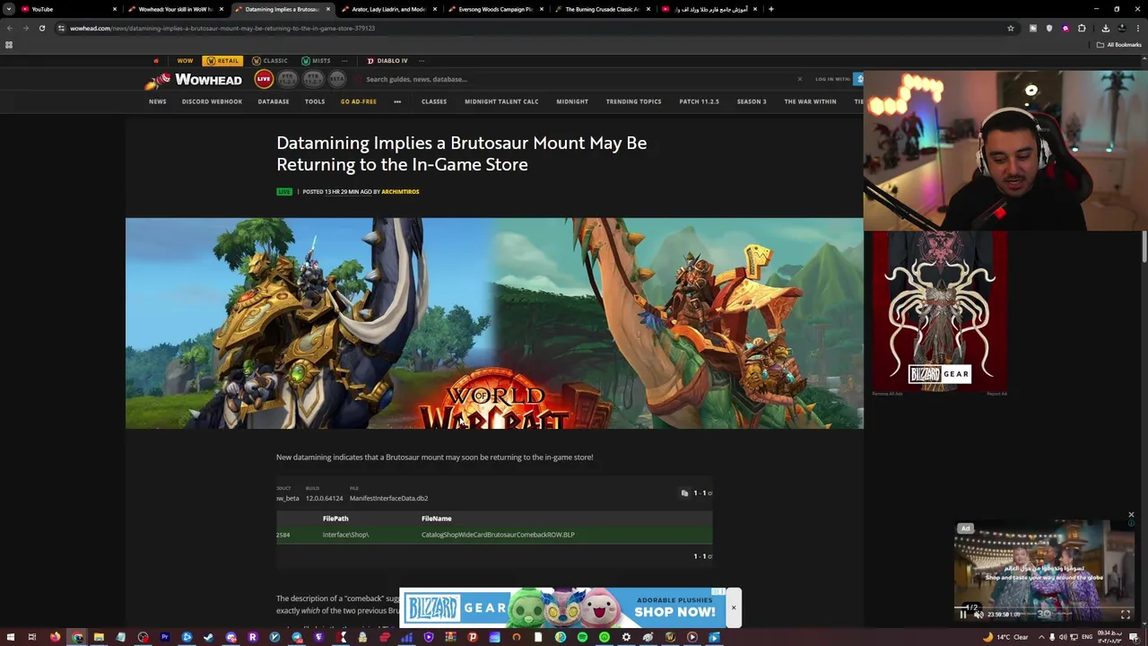This screenshot has height=646, width=1148.
Task: Click the Brutosaur article banner image
Action: (494, 323)
